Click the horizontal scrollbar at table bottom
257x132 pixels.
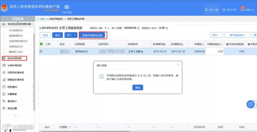point(85,131)
